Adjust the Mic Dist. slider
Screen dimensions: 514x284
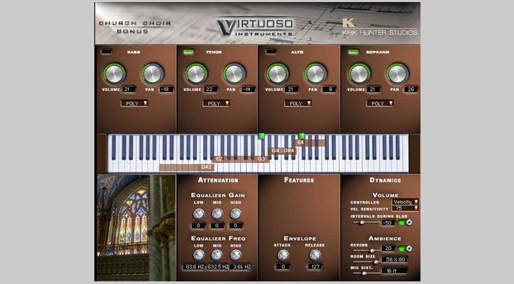point(366,273)
